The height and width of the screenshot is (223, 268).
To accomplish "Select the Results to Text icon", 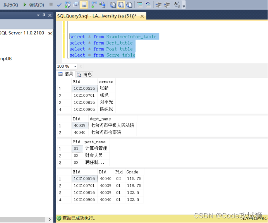I will pos(113,5).
